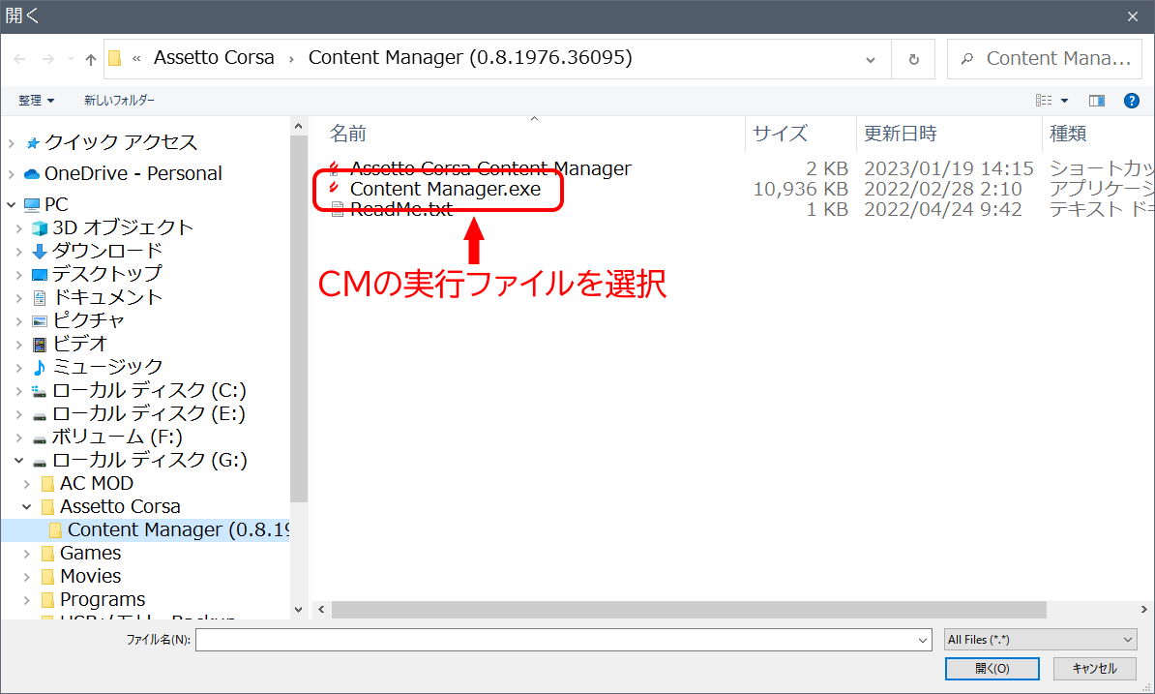Click the ビデオ film icon
Image resolution: width=1155 pixels, height=694 pixels.
click(40, 344)
